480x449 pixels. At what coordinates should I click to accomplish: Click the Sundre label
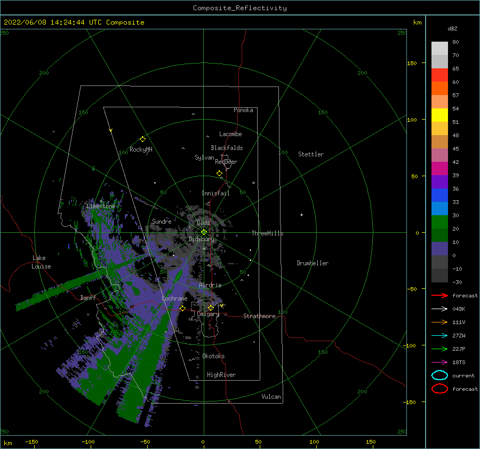[162, 221]
